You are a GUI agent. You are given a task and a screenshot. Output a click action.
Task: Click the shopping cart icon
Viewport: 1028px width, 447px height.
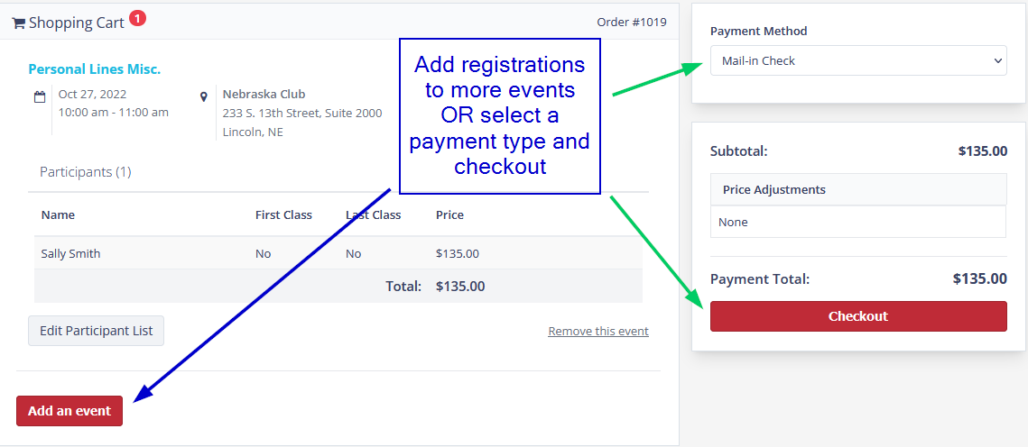[18, 23]
